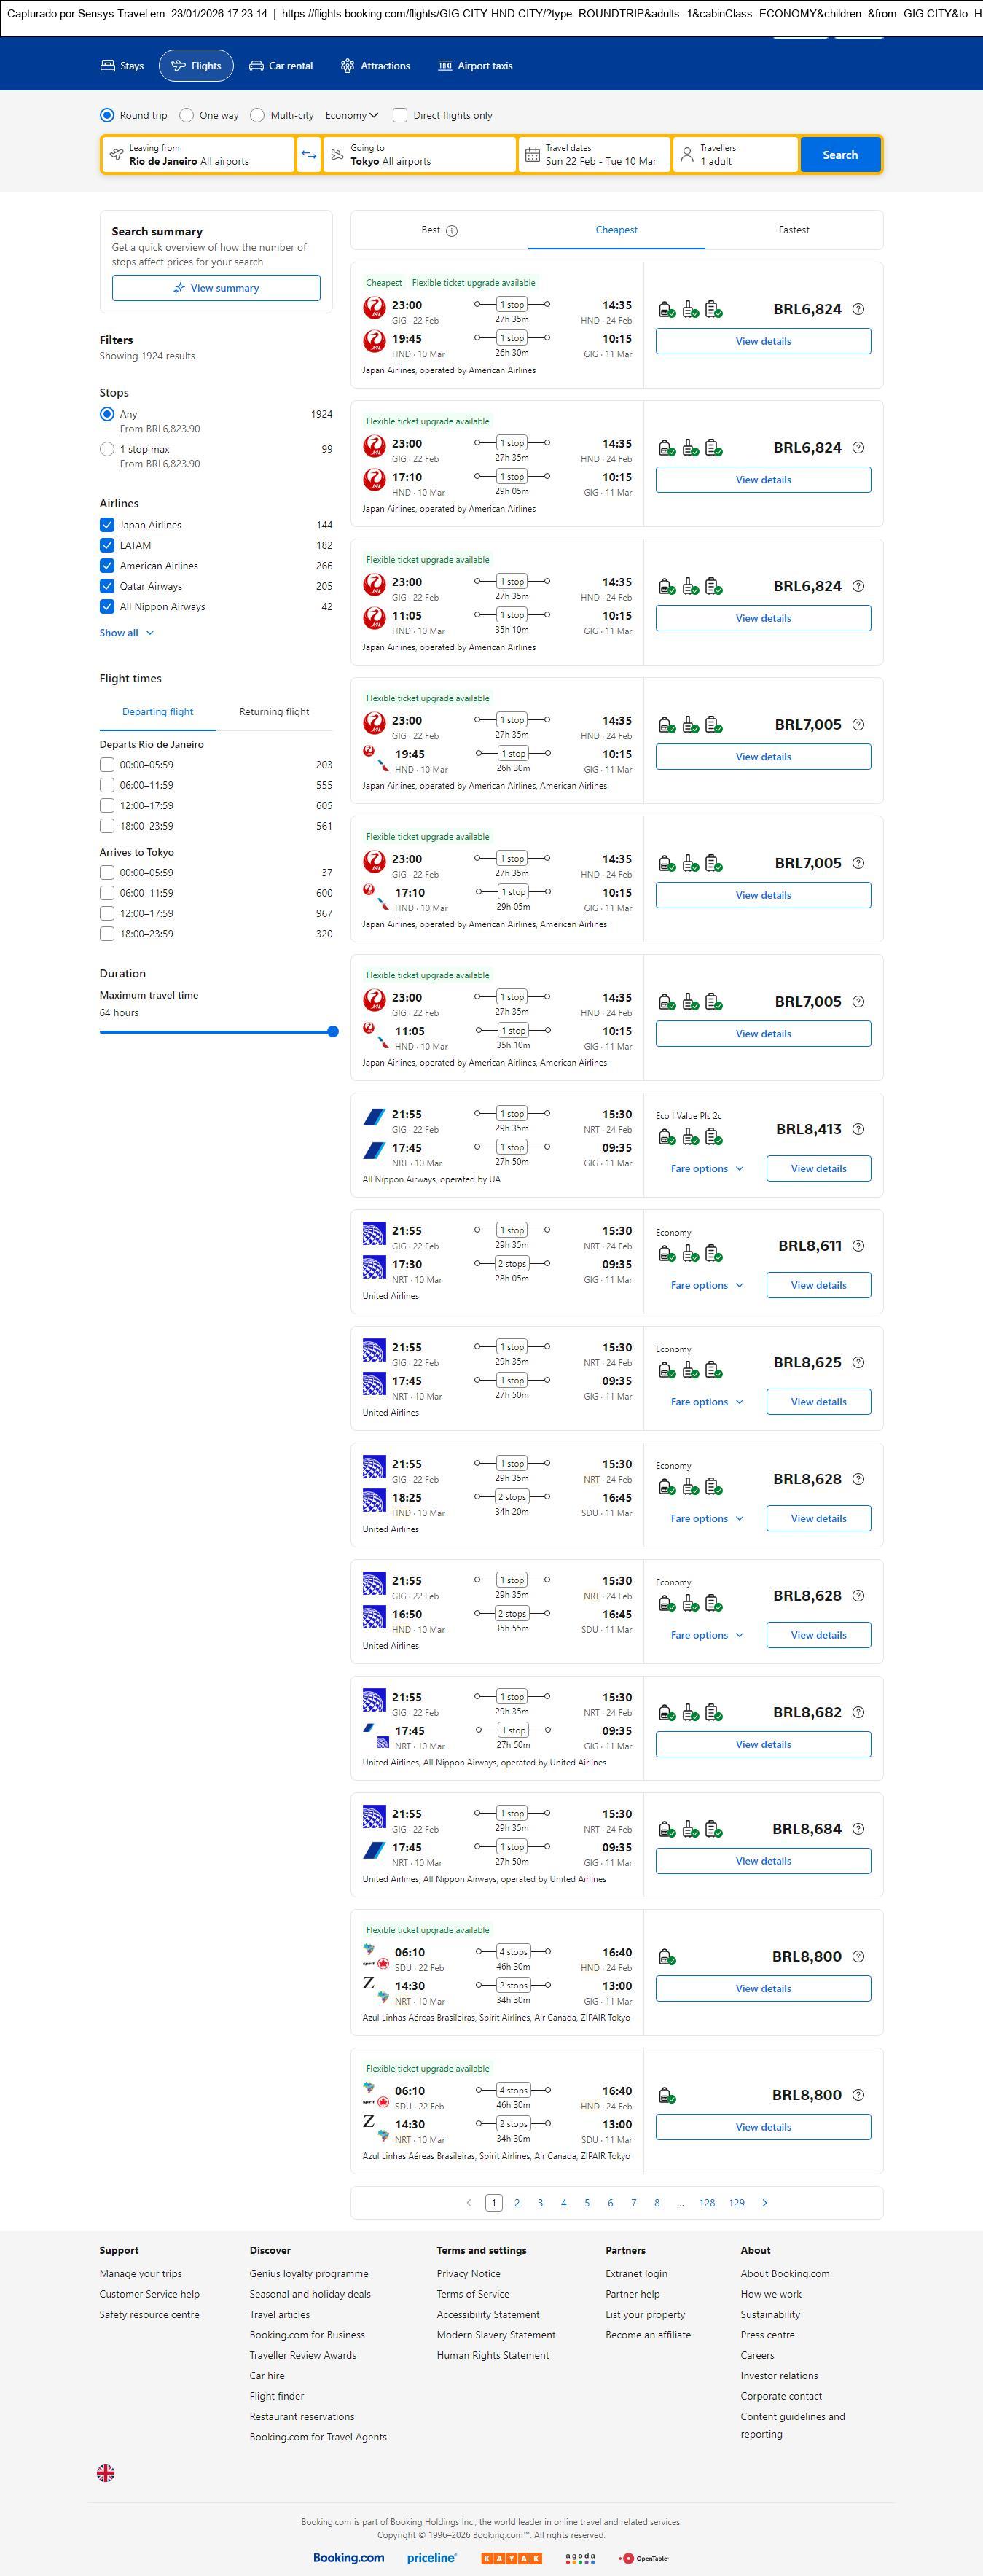Open the View summary button

[216, 288]
